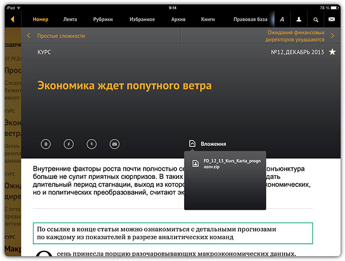Viewport: 345px width, 261px height.
Task: Open the user profile icon
Action: tap(299, 20)
